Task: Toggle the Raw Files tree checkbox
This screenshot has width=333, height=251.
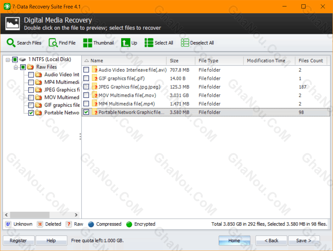Action: tap(23, 67)
